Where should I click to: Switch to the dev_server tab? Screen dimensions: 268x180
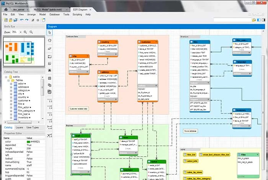tap(18, 10)
